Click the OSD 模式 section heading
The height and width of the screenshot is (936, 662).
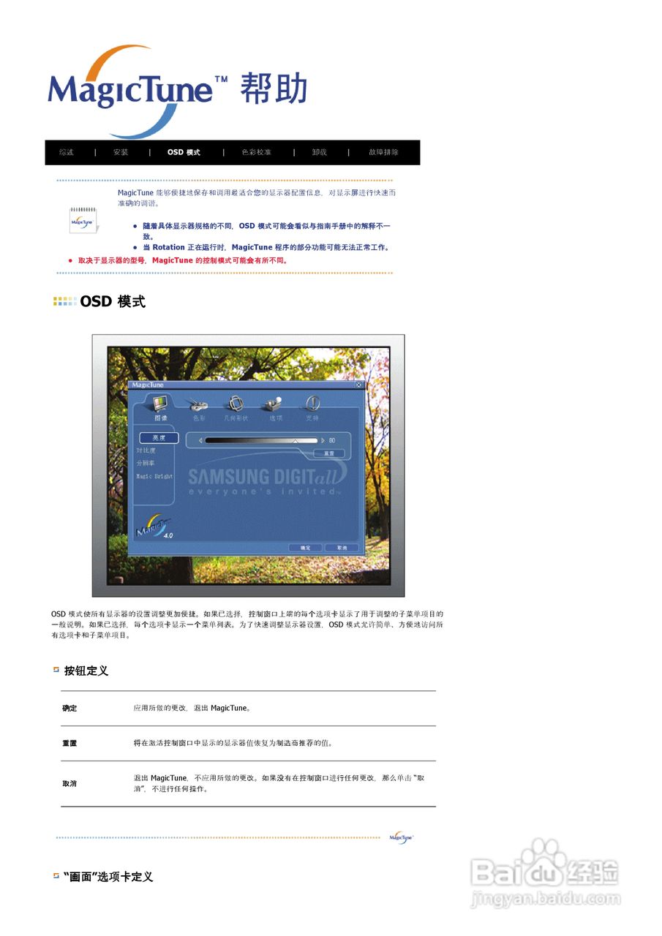point(113,301)
